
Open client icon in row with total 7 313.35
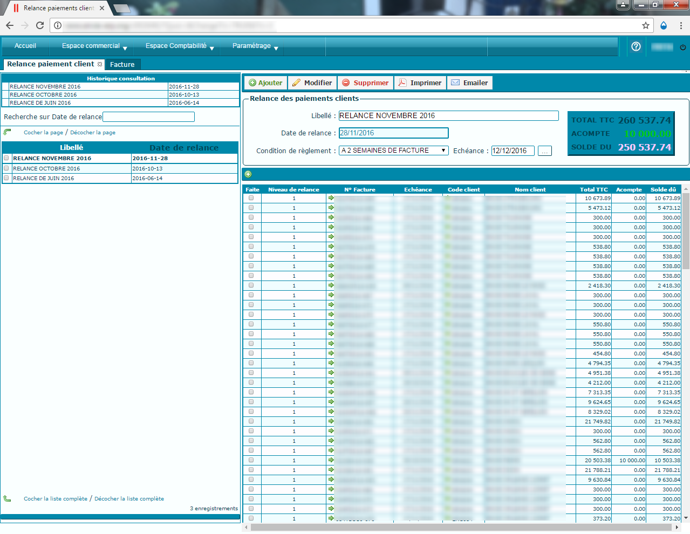click(447, 392)
